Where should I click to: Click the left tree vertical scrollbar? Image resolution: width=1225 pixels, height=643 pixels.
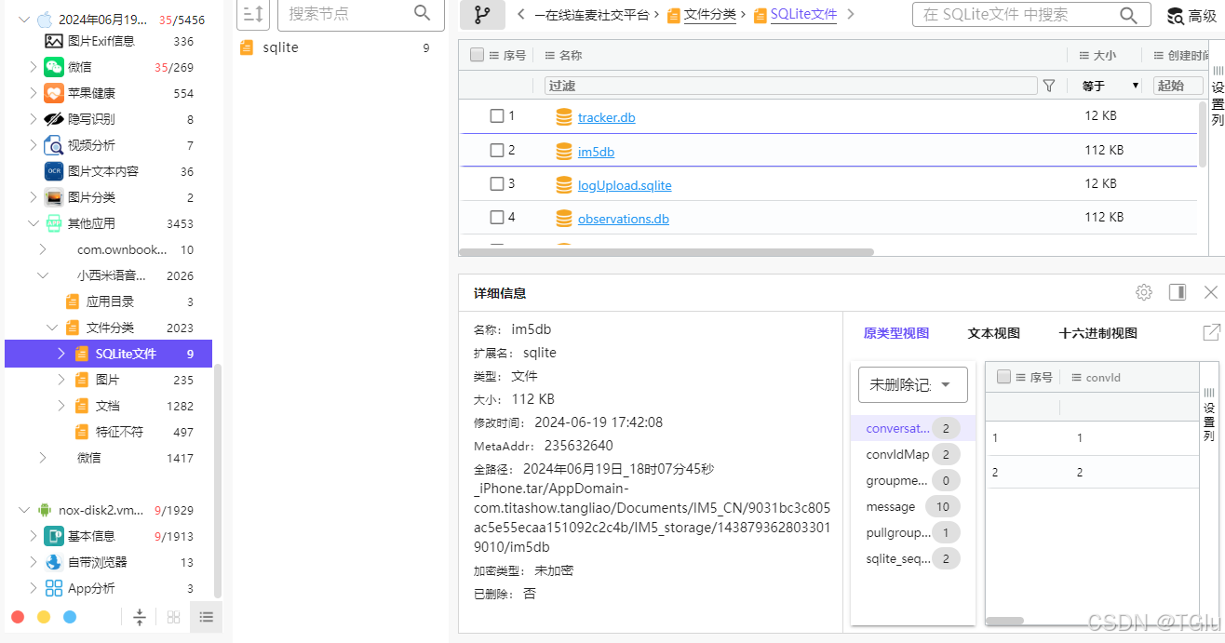tap(218, 479)
